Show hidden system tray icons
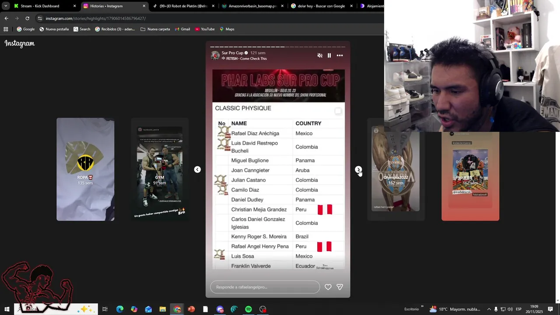Image resolution: width=560 pixels, height=315 pixels. (489, 309)
